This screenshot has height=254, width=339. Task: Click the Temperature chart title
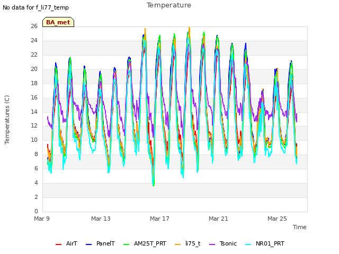click(169, 5)
